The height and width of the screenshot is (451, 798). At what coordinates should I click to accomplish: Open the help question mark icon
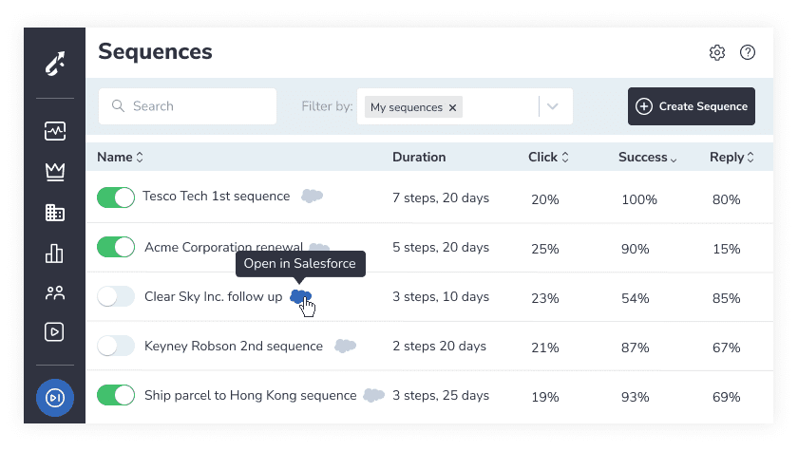748,52
